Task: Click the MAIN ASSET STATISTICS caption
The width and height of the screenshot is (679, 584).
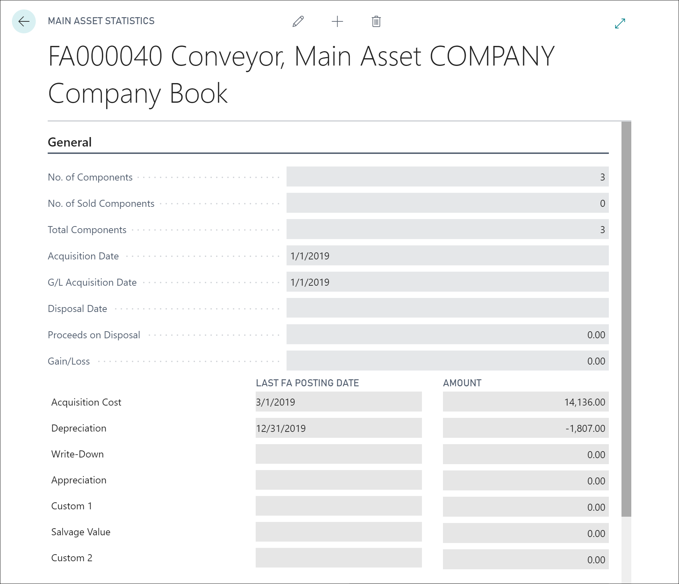Action: pos(101,21)
